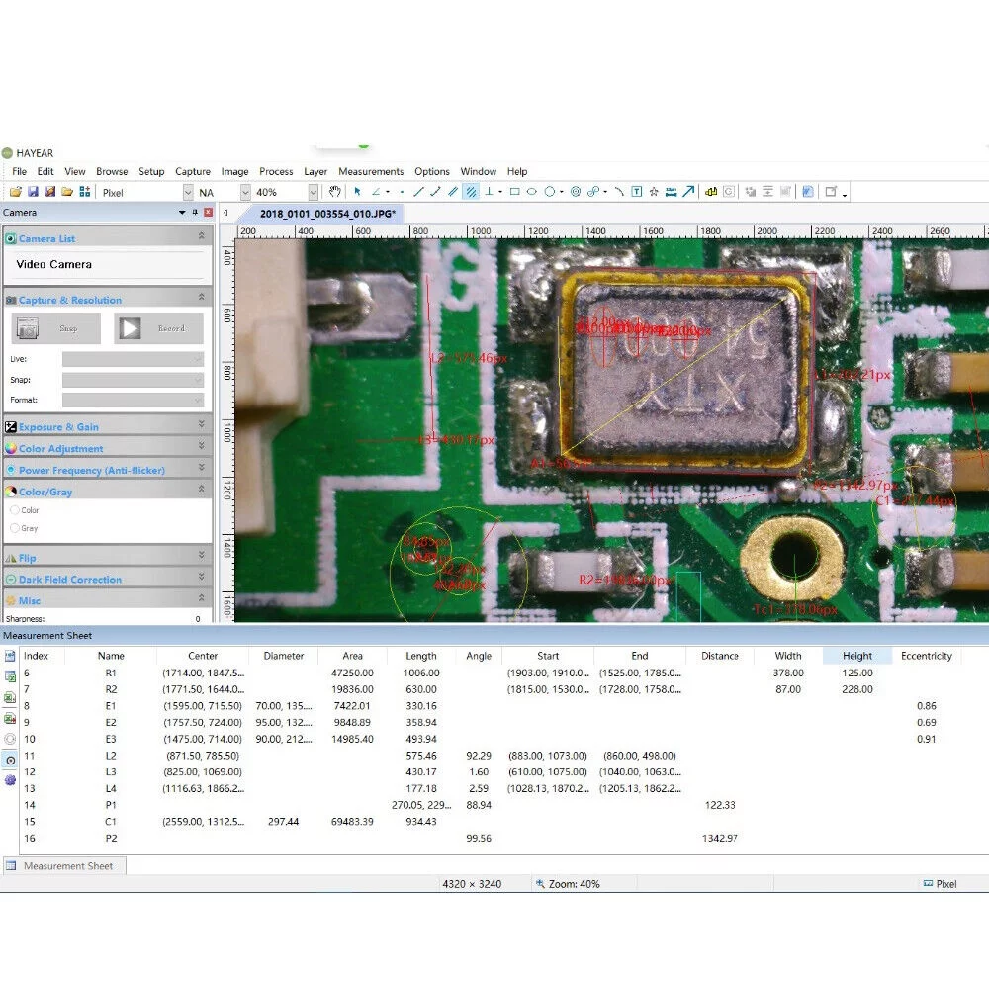
Task: Open the 40% zoom dropdown
Action: 313,193
